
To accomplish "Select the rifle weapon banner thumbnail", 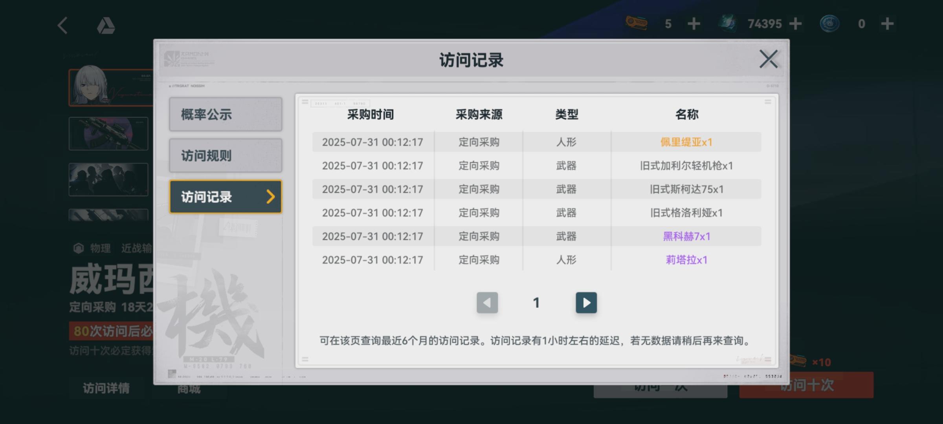I will tap(108, 133).
